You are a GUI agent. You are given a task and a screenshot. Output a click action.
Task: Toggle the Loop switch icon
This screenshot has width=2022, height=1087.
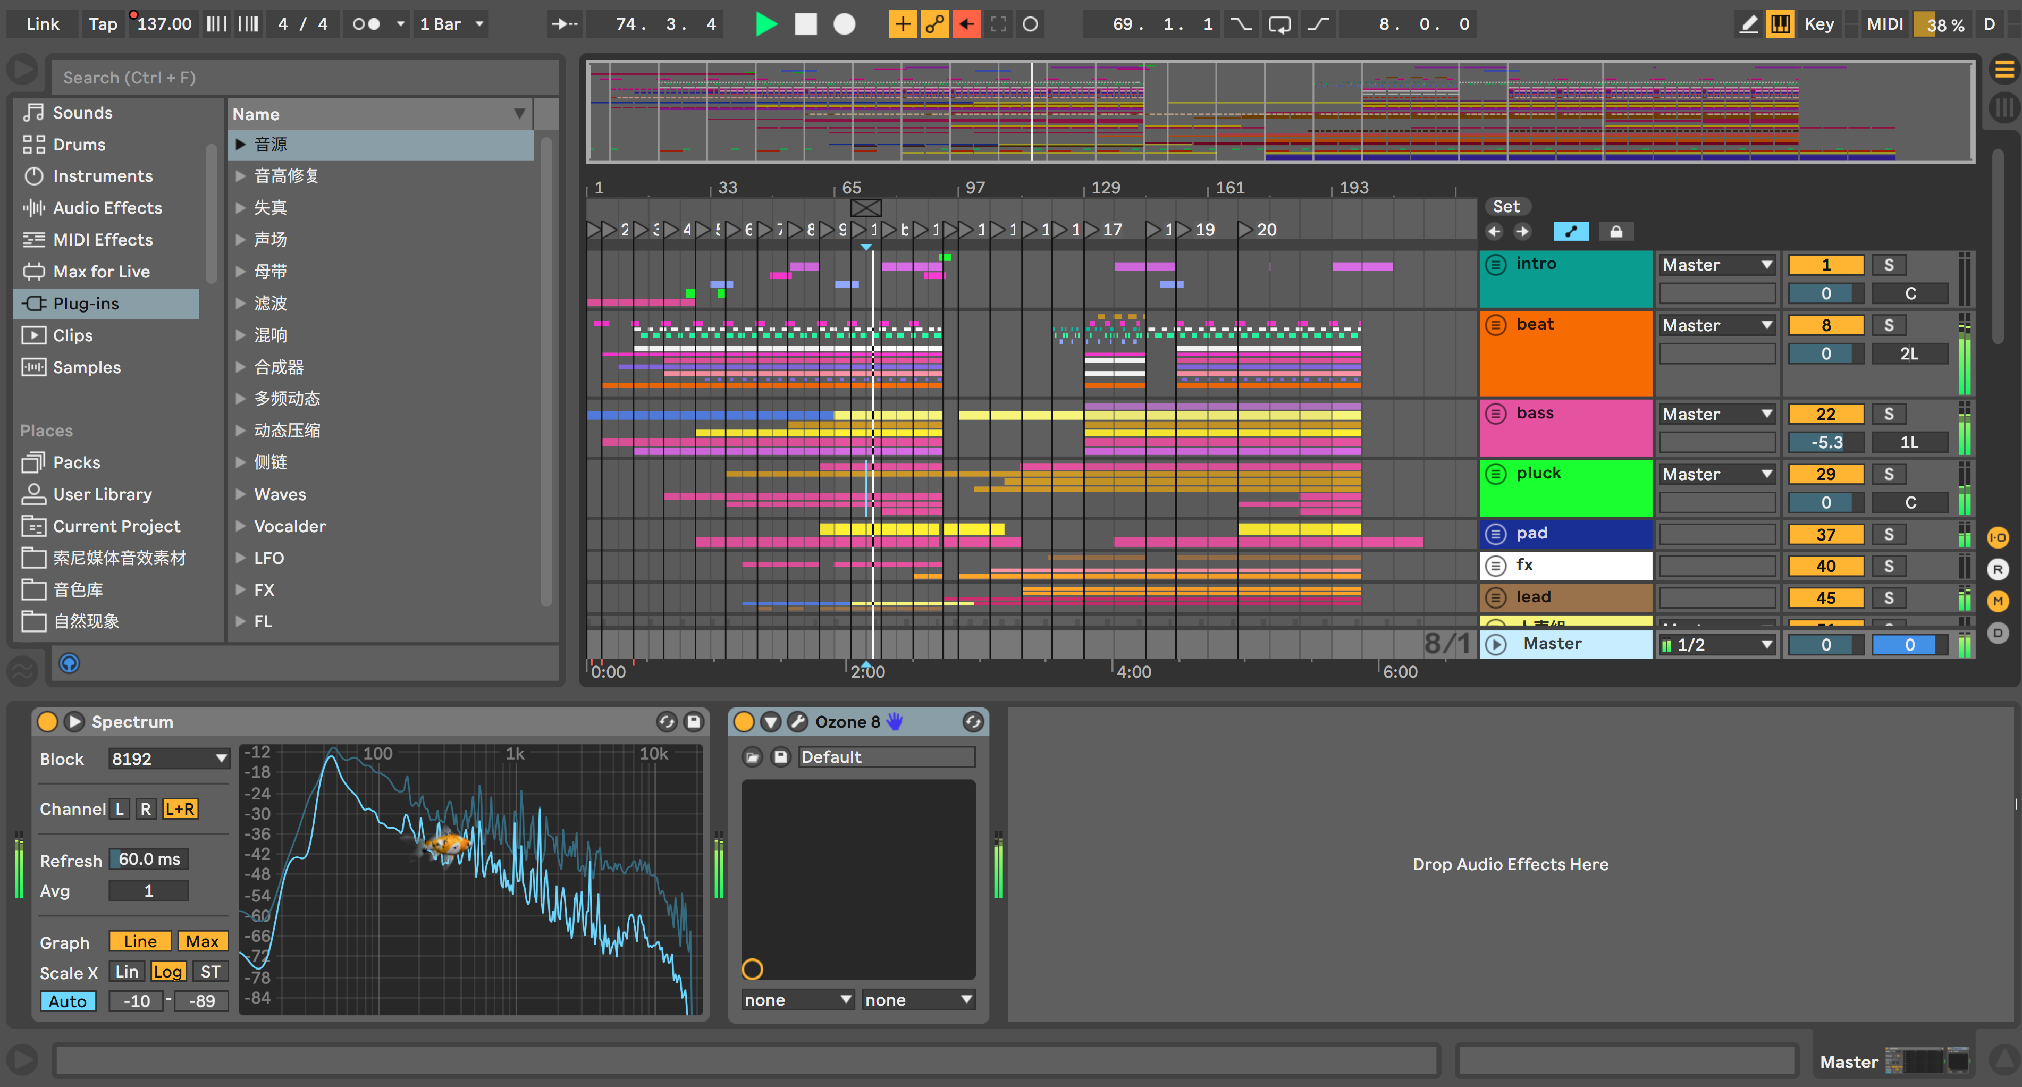tap(1279, 24)
